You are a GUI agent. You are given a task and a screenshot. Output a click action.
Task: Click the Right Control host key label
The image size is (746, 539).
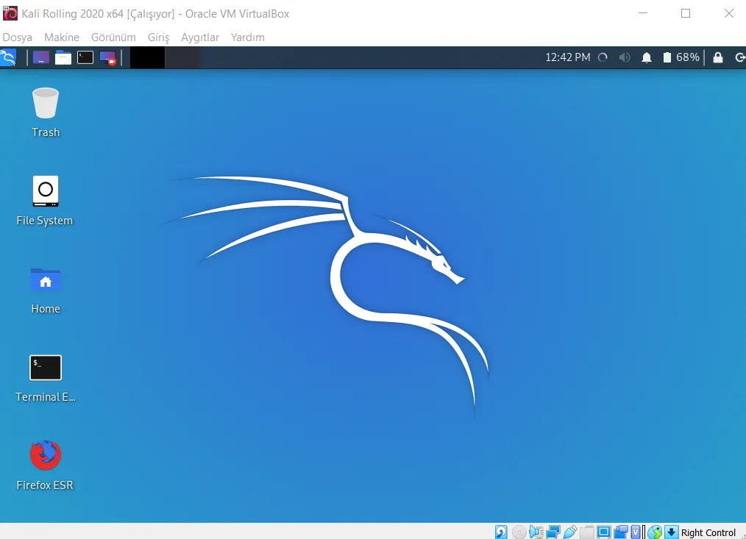(x=708, y=532)
